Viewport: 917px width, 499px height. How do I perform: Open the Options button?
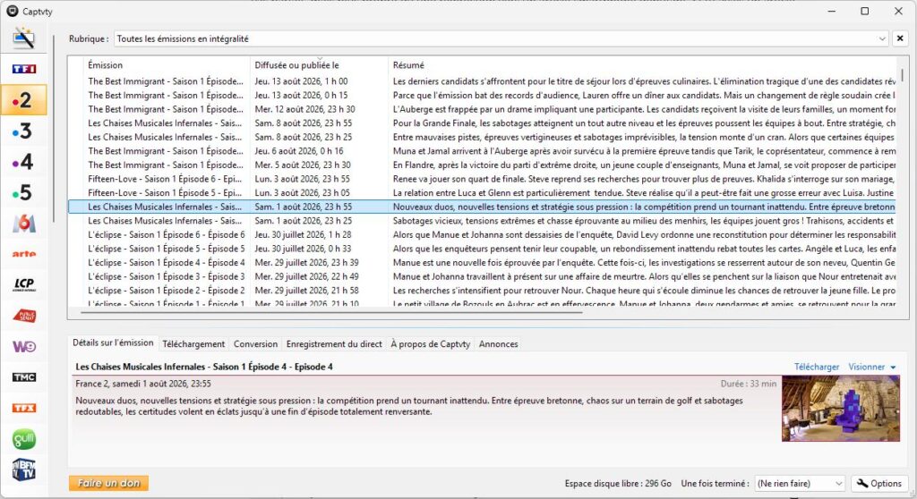click(x=879, y=483)
